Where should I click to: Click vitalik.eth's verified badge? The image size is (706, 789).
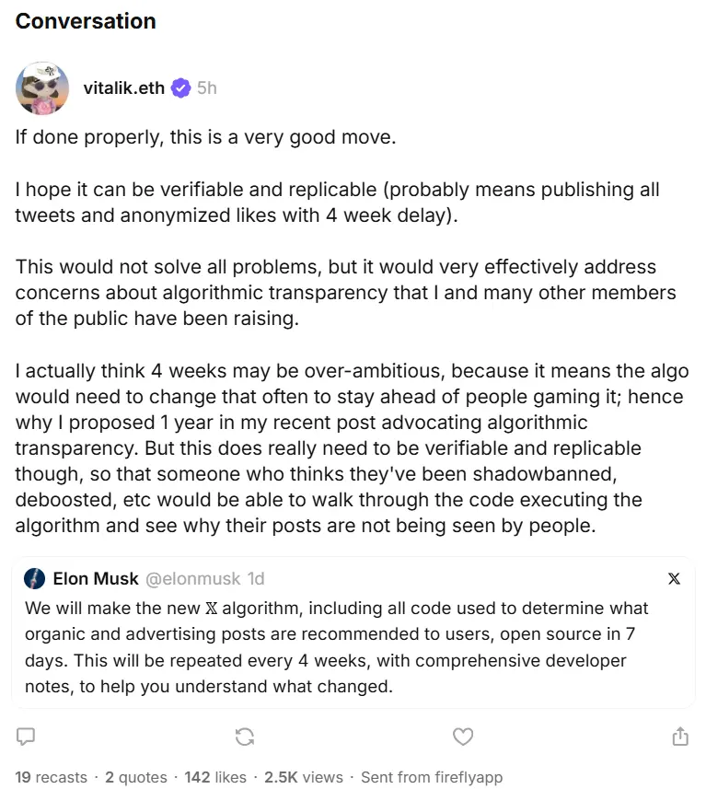coord(180,88)
